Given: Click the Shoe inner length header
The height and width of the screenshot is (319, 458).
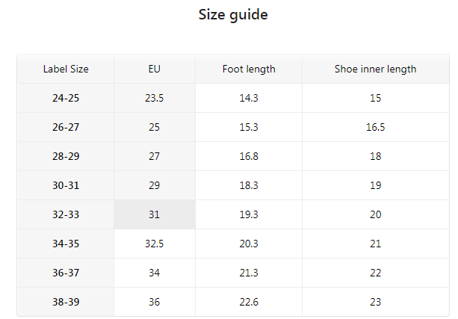Looking at the screenshot, I should click(375, 69).
